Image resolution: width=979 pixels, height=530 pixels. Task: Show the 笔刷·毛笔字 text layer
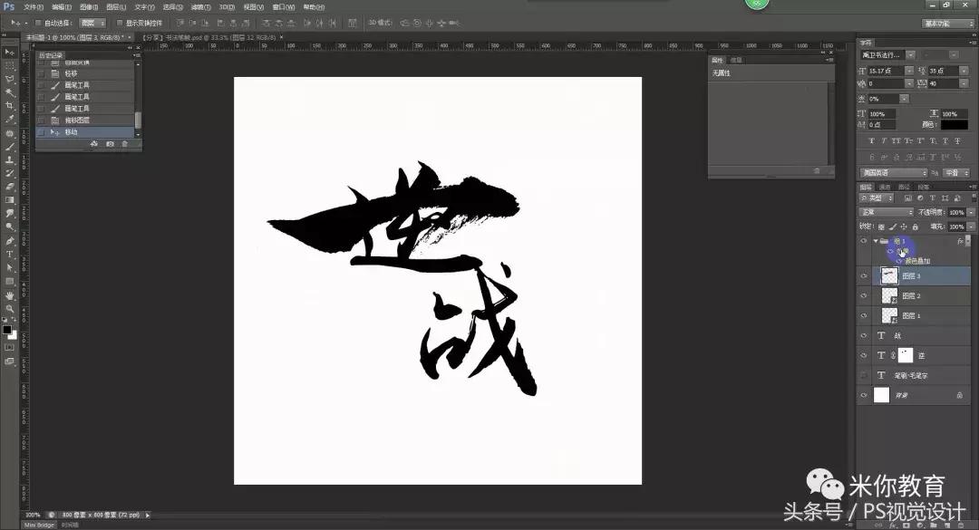[x=861, y=375]
